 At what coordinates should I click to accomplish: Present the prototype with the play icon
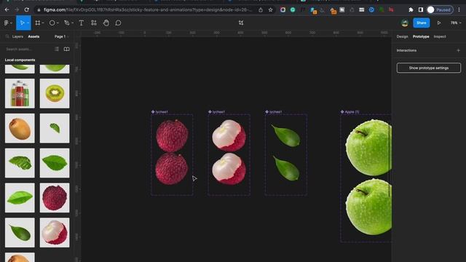click(439, 23)
